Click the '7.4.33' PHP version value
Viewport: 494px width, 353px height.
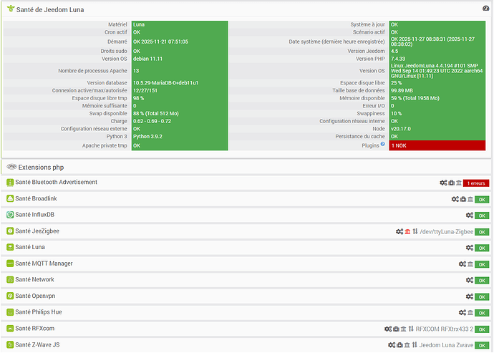pos(398,59)
